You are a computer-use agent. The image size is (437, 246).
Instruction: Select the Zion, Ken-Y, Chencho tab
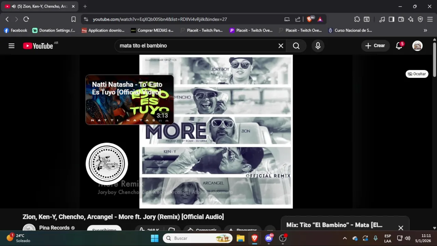(x=40, y=6)
